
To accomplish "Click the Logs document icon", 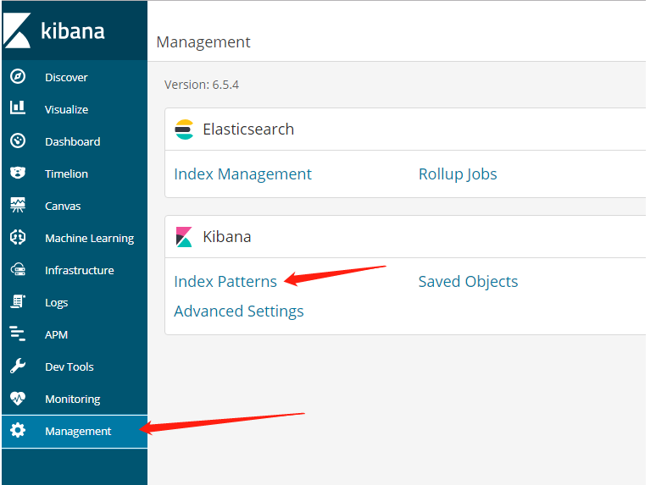I will click(18, 301).
